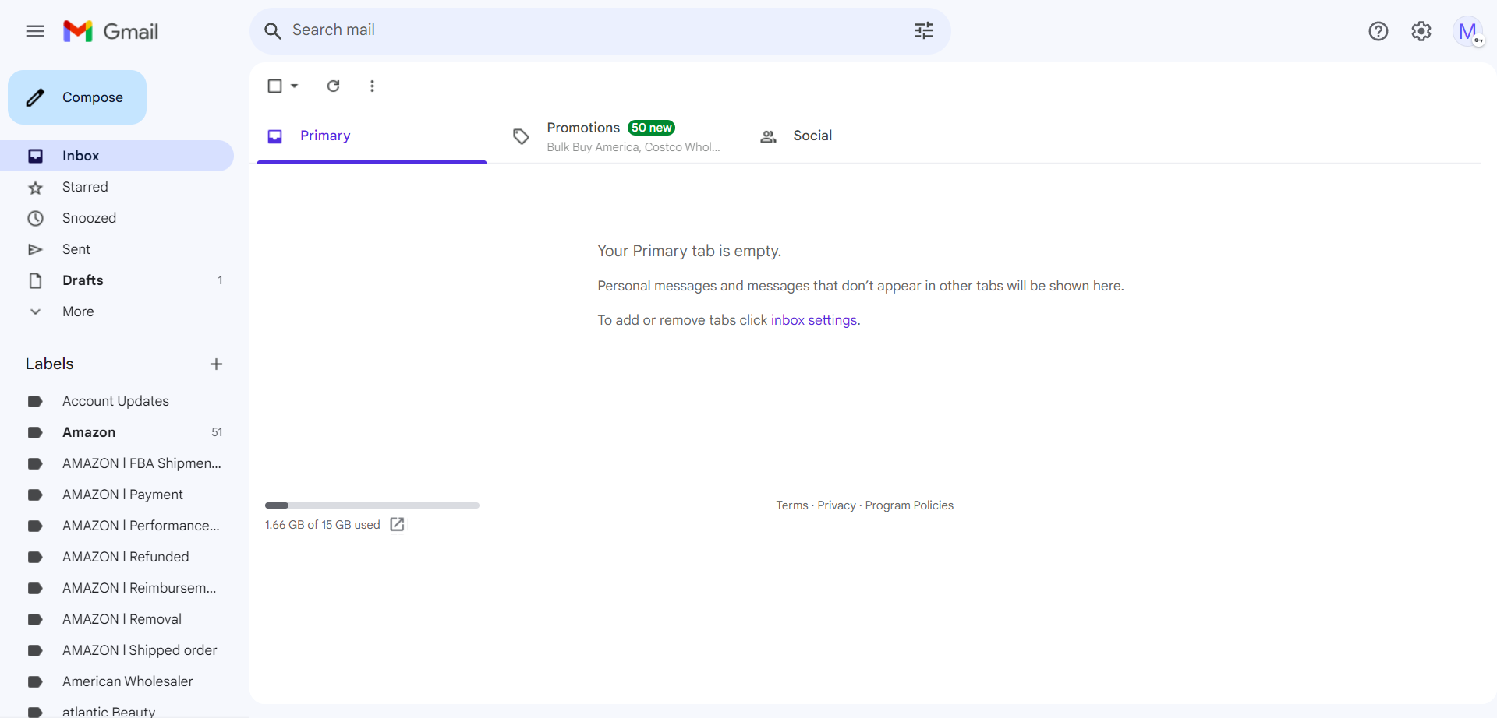Open the Settings gear

[x=1421, y=31]
